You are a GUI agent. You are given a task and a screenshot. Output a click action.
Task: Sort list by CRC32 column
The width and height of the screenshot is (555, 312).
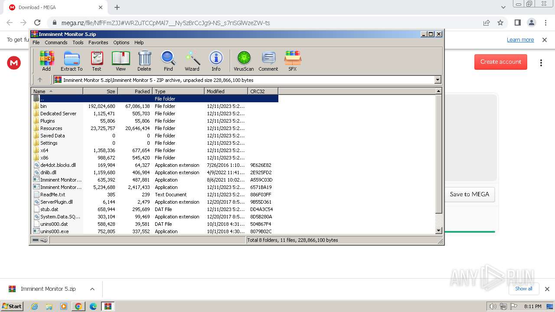263,91
